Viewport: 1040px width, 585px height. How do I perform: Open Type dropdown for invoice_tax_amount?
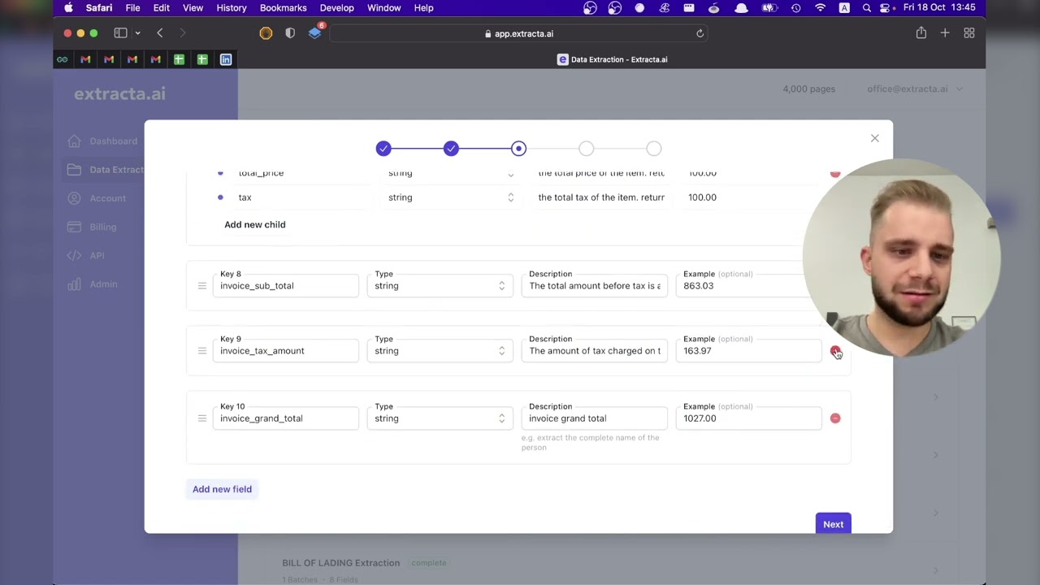[440, 351]
